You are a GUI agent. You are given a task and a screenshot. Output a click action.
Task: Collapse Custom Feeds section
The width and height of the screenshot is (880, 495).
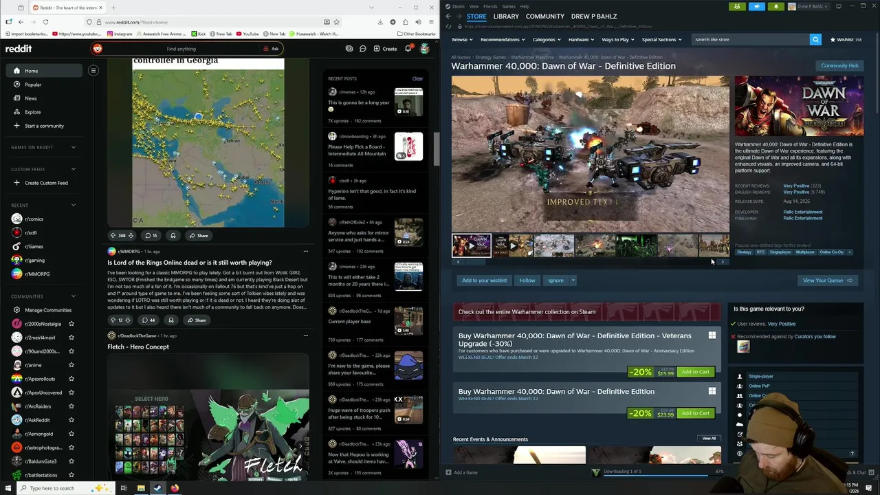(74, 169)
